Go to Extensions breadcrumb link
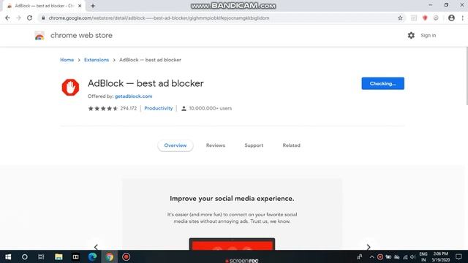The image size is (468, 263). tap(97, 60)
